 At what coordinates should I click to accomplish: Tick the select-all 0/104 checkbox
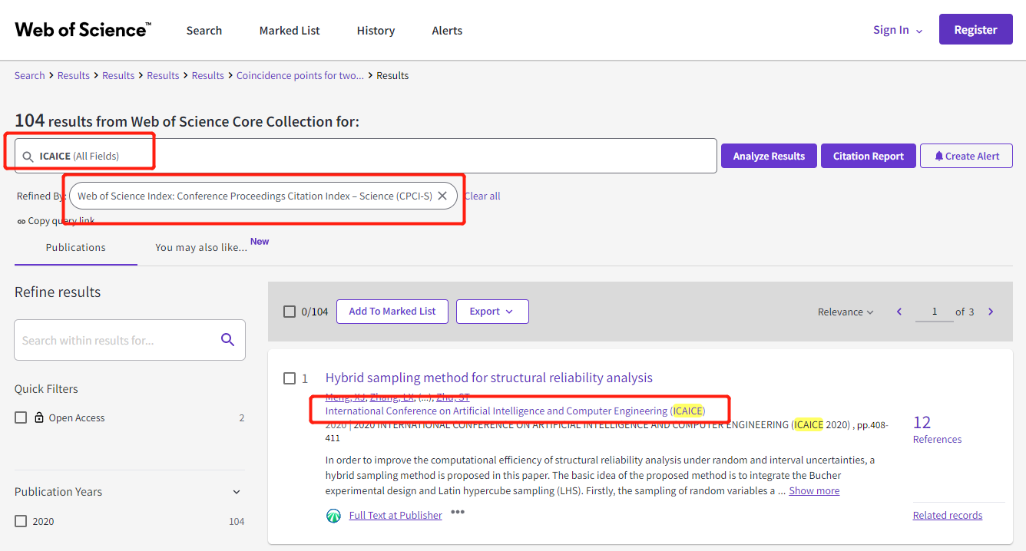coord(290,312)
